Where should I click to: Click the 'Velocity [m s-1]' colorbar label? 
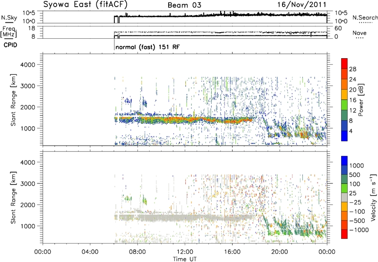click(x=373, y=197)
